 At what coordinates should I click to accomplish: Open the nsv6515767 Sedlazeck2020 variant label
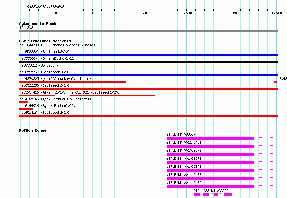(x=45, y=72)
